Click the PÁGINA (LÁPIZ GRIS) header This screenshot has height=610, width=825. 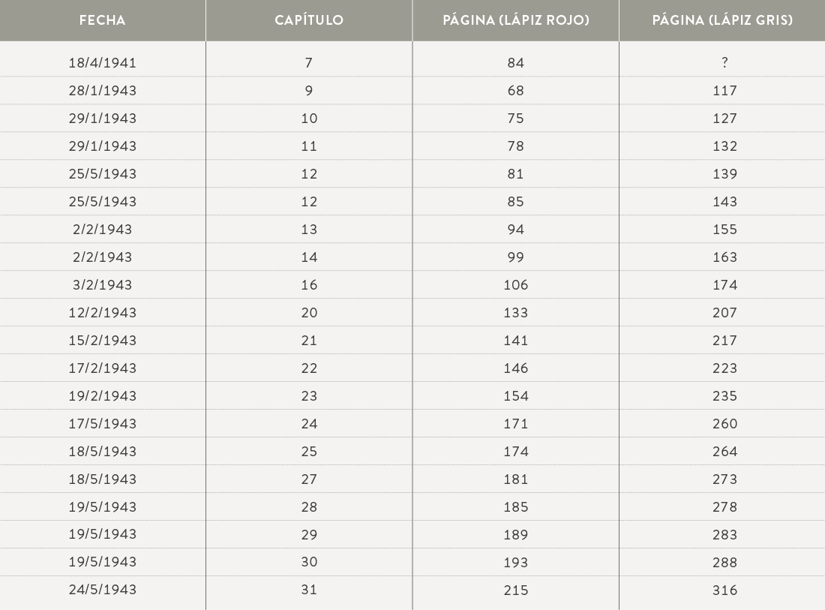point(722,20)
